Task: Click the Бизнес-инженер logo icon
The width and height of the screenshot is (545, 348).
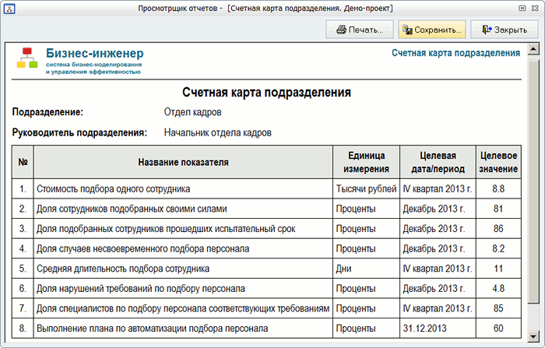Action: click(27, 58)
